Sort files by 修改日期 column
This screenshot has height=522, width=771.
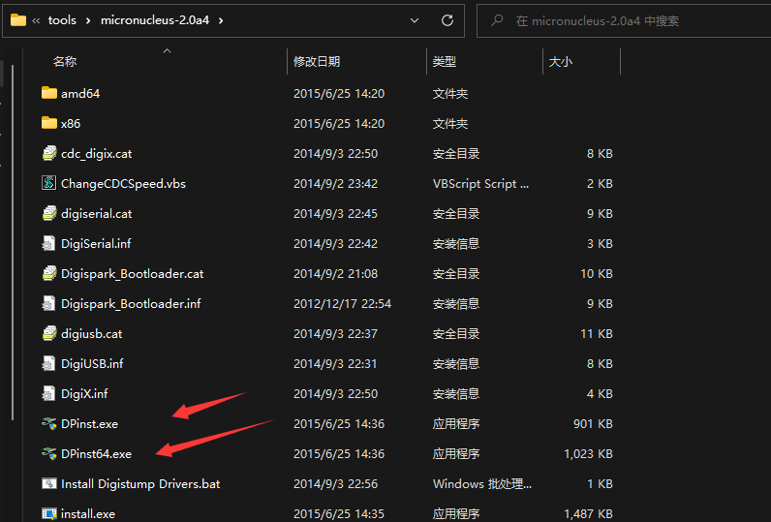pyautogui.click(x=317, y=61)
